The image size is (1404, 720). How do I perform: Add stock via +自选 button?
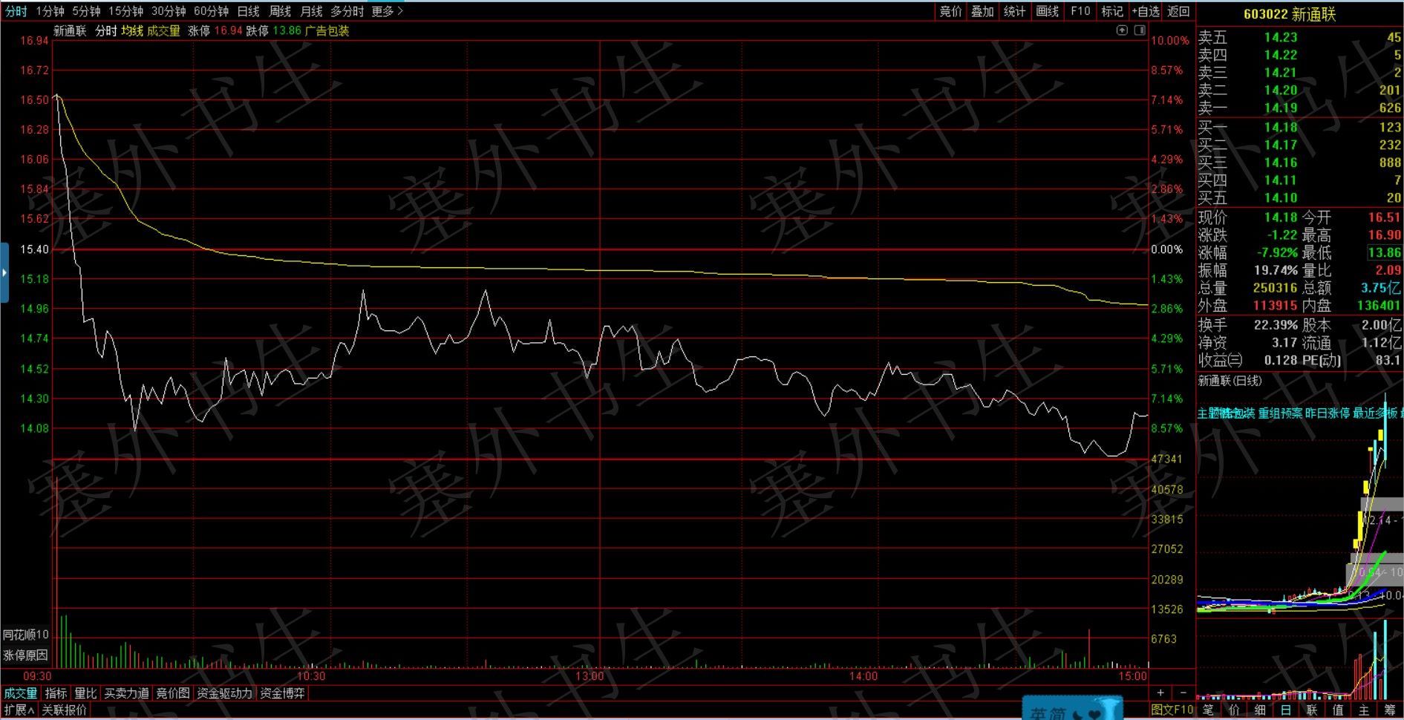coord(1146,11)
